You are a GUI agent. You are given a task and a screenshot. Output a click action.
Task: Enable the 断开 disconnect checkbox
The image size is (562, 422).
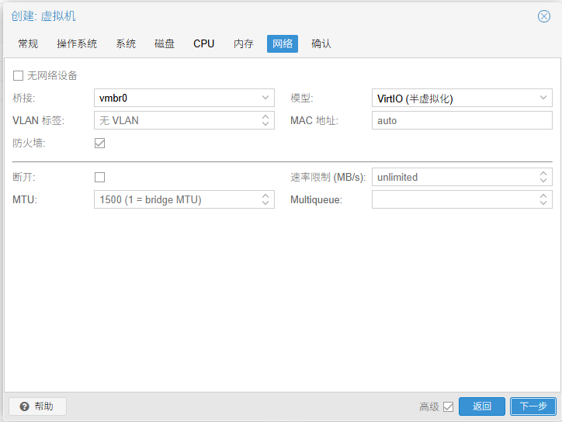[x=99, y=177]
